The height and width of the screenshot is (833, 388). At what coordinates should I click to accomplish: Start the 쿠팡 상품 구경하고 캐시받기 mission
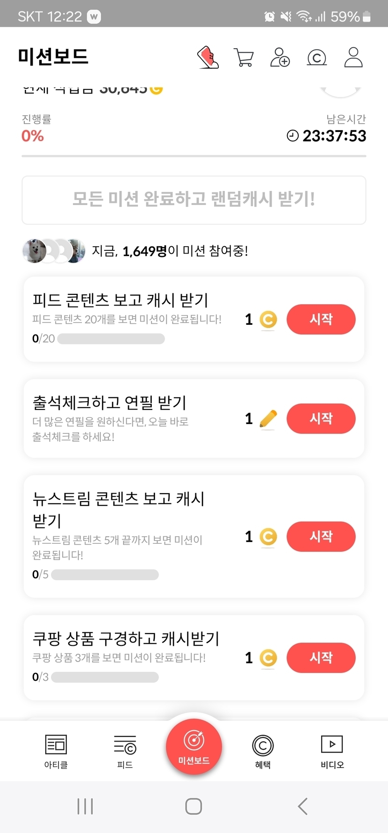[x=321, y=658]
